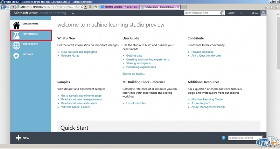Open the Release Notes link
The height and width of the screenshot is (149, 280).
pos(70,56)
